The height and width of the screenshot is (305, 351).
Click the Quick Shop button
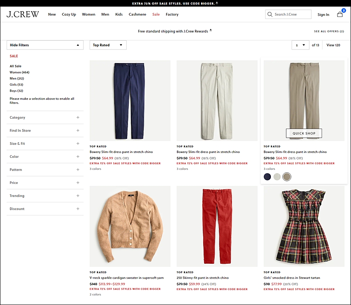coord(304,133)
